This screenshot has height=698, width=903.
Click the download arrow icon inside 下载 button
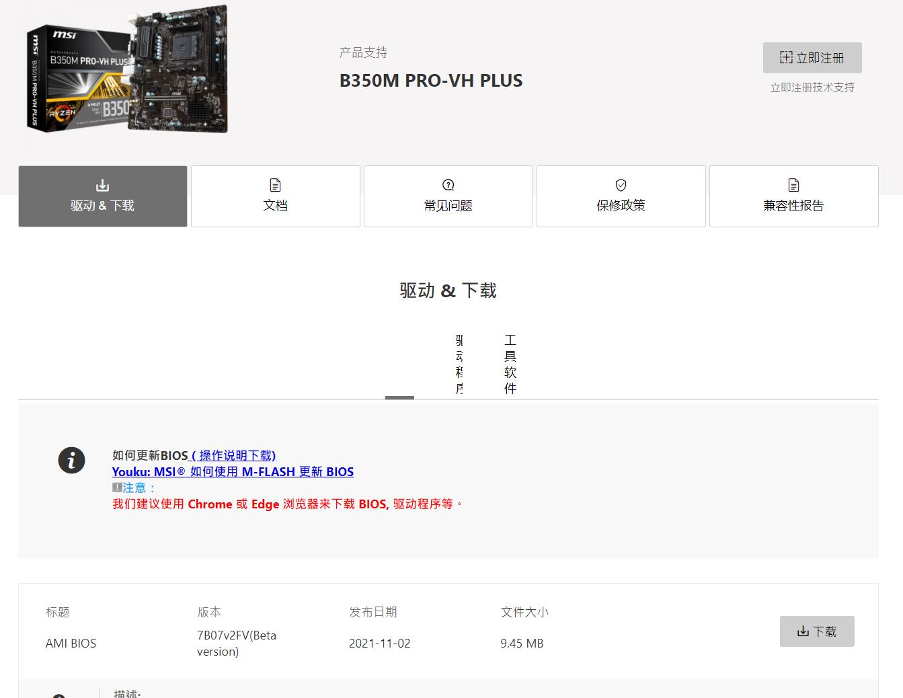803,631
